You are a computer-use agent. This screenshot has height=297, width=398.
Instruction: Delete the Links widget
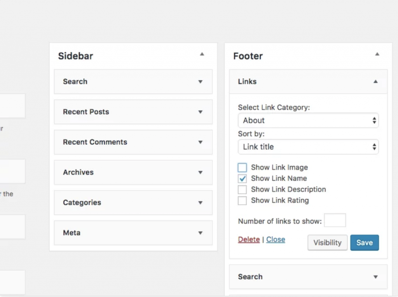pyautogui.click(x=249, y=239)
